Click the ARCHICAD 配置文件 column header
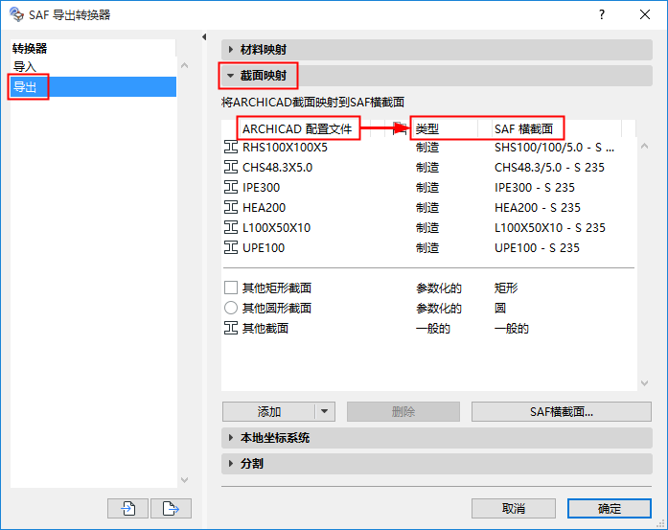The width and height of the screenshot is (668, 530). tap(297, 128)
